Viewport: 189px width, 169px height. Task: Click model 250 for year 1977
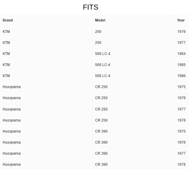98,42
